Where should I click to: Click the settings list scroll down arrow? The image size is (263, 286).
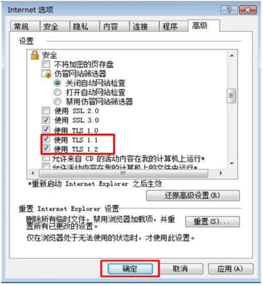(x=232, y=163)
